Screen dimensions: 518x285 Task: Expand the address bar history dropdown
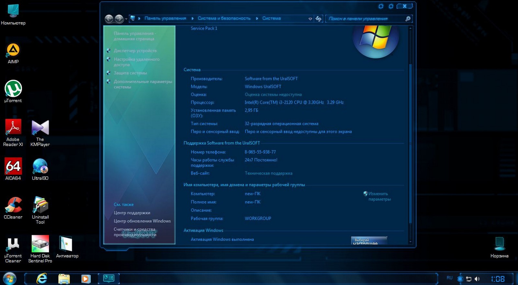(x=310, y=19)
